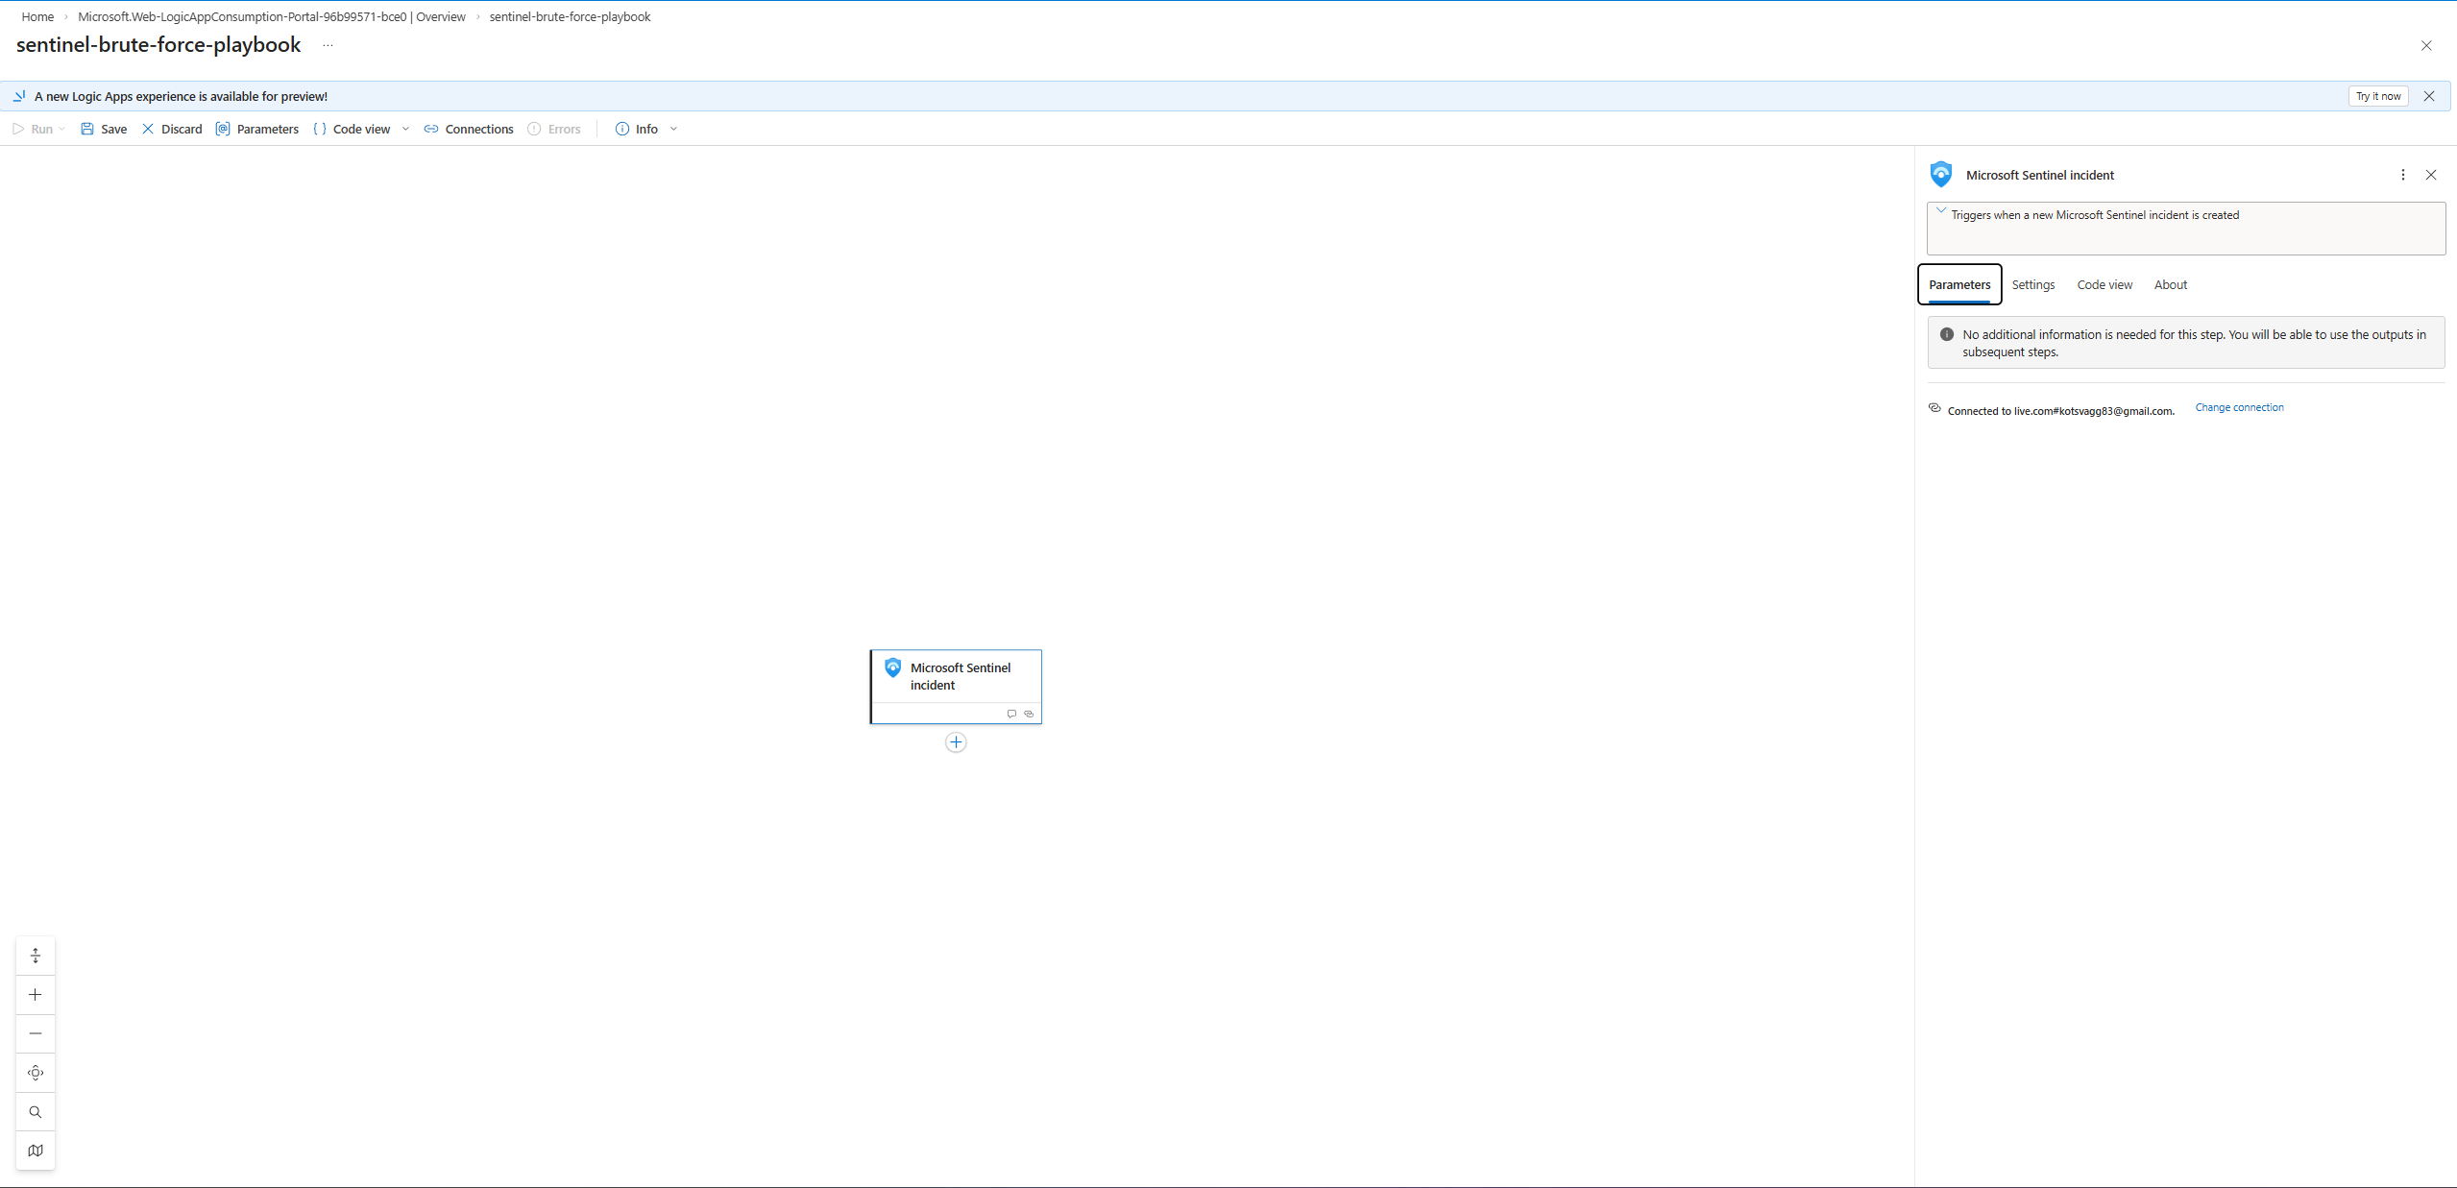The width and height of the screenshot is (2457, 1188).
Task: Click the Save toolbar icon
Action: pos(87,129)
